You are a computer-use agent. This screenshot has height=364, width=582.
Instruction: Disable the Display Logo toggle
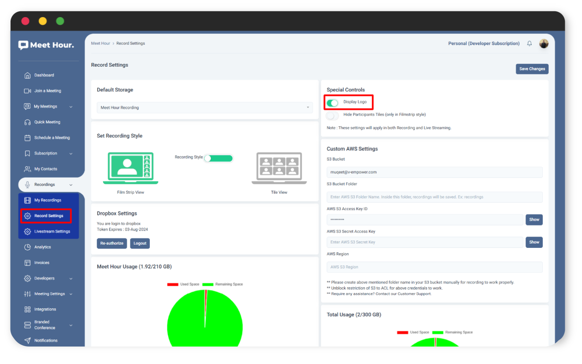click(332, 103)
